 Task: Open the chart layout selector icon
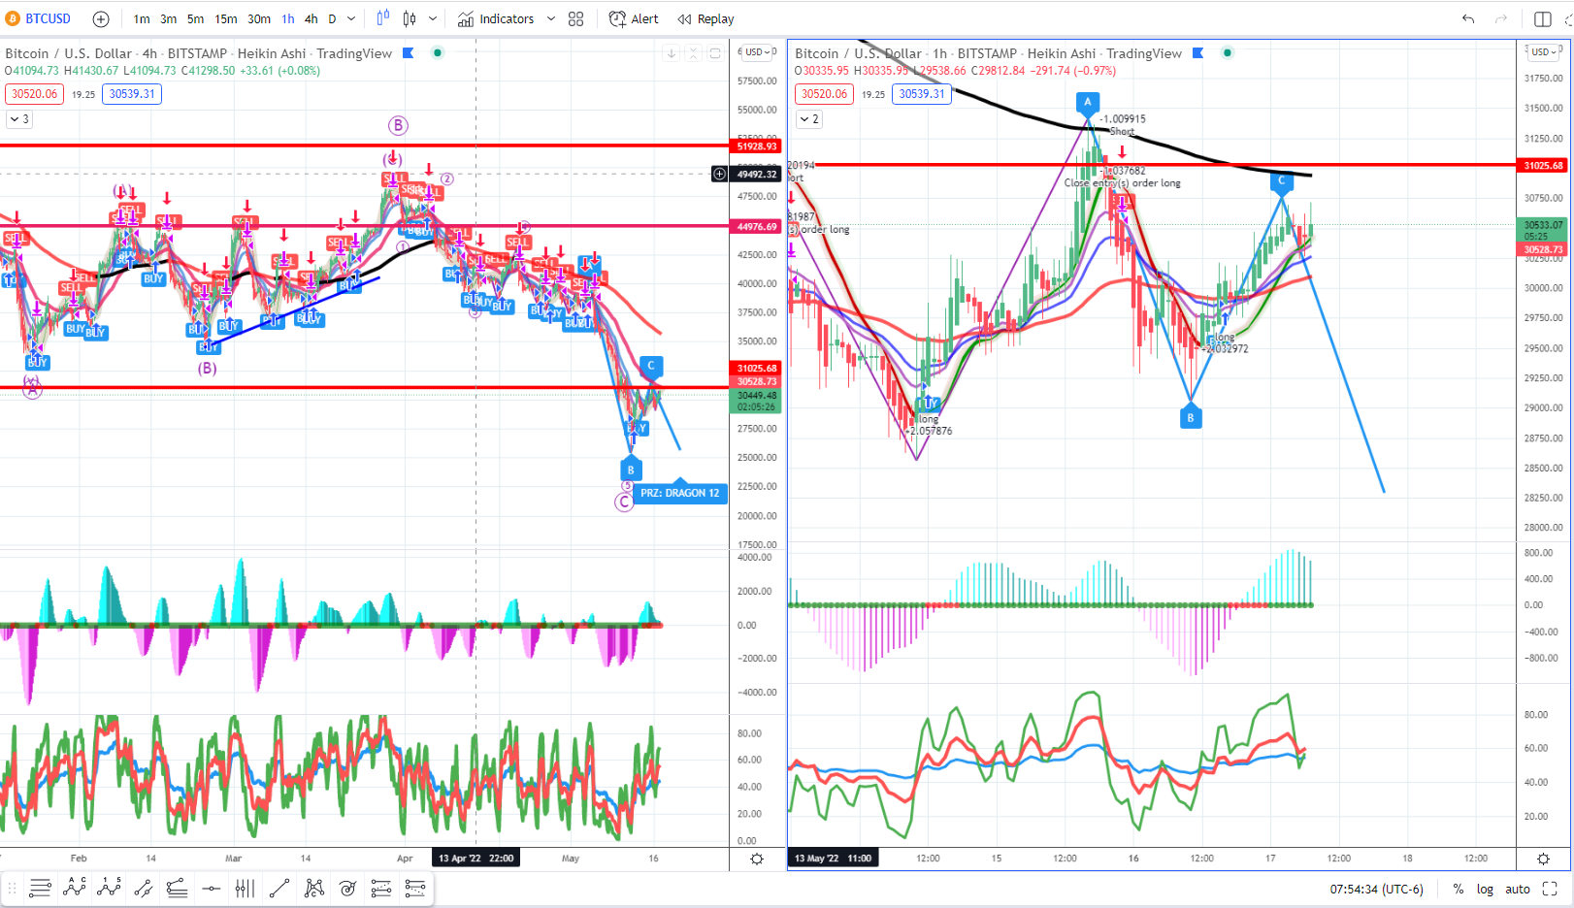coord(1543,18)
